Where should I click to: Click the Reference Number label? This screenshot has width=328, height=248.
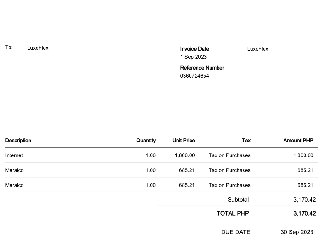coord(202,68)
